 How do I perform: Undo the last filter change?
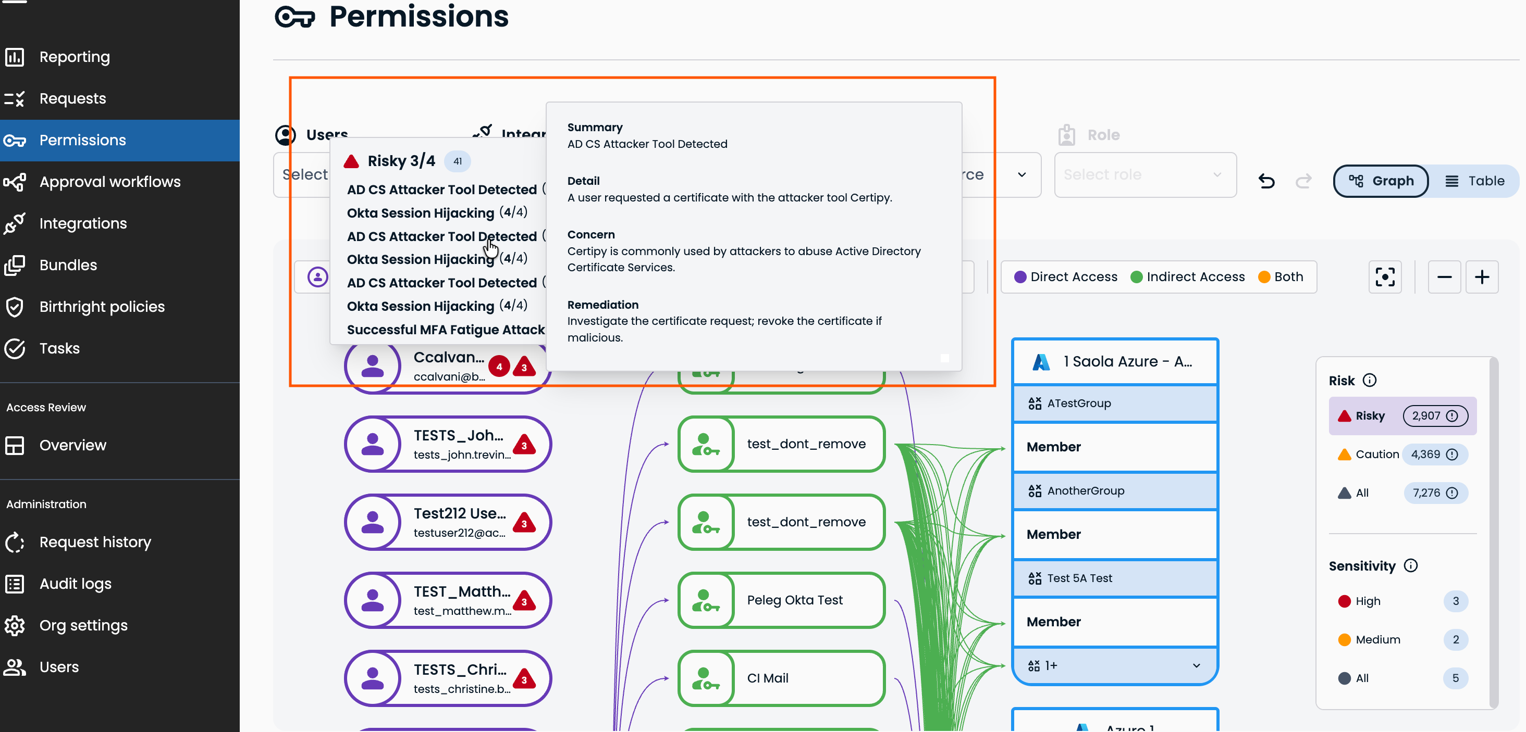click(x=1266, y=181)
